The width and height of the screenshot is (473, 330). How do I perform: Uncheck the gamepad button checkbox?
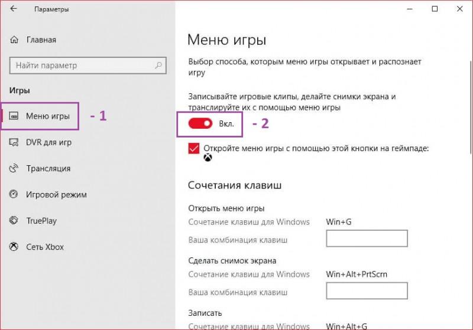tap(194, 148)
